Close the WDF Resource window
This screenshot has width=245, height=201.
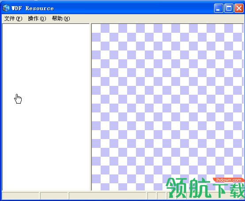click(239, 8)
